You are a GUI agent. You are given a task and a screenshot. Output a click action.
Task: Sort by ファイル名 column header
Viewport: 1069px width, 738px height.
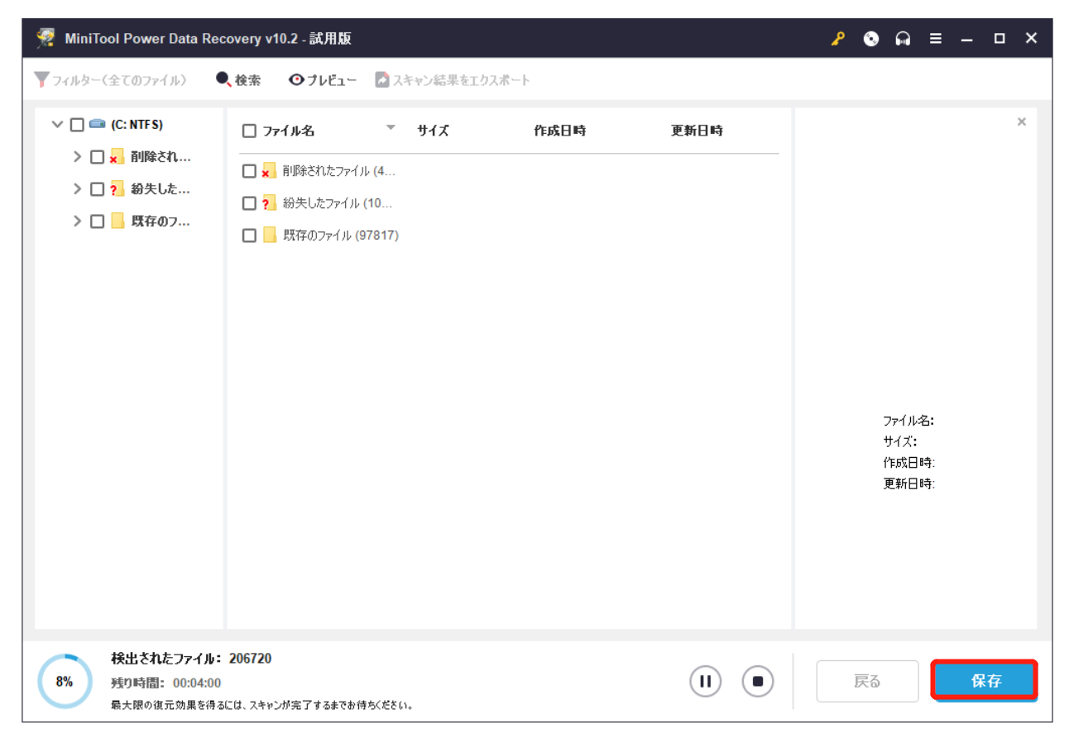289,131
